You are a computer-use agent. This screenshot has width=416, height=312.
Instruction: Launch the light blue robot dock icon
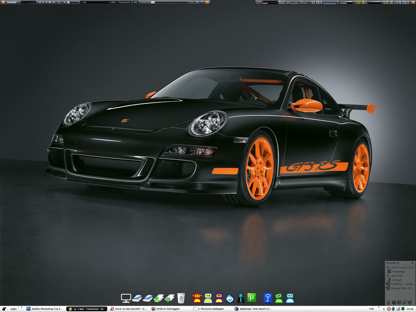(290, 298)
